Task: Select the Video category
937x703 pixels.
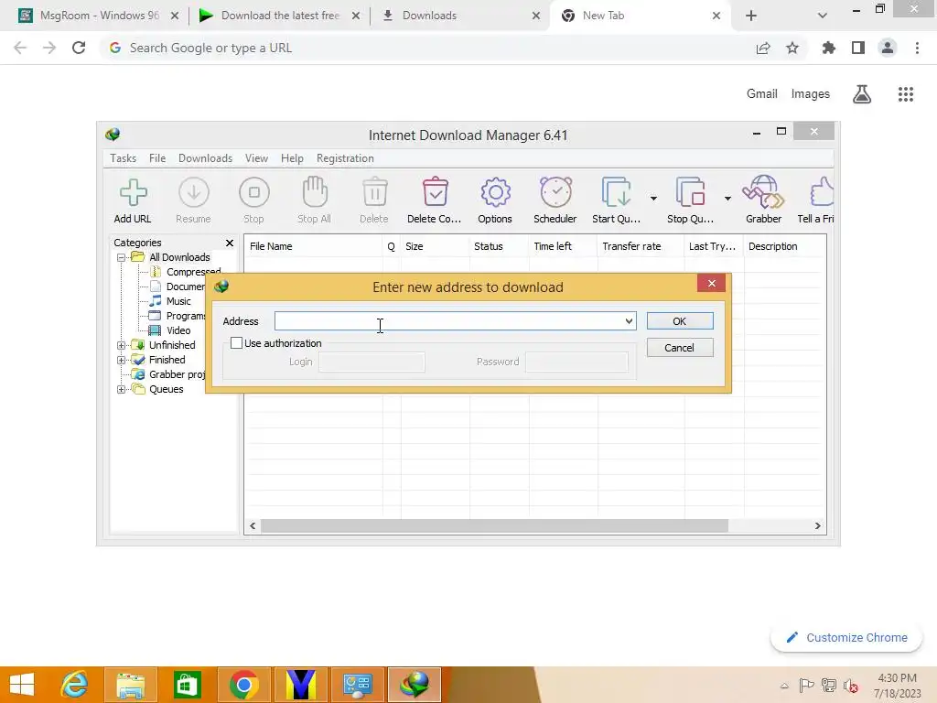Action: 178,330
